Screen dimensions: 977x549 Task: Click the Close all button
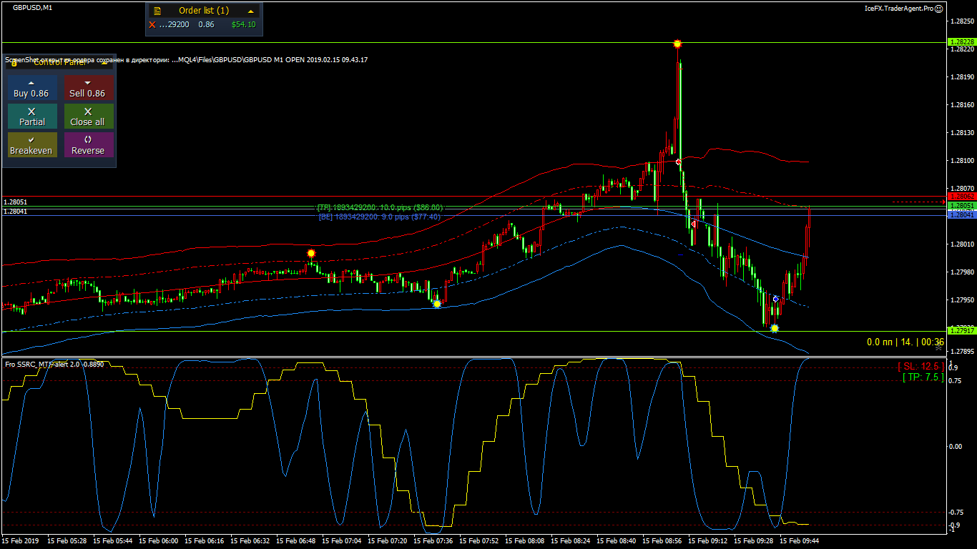pyautogui.click(x=88, y=117)
